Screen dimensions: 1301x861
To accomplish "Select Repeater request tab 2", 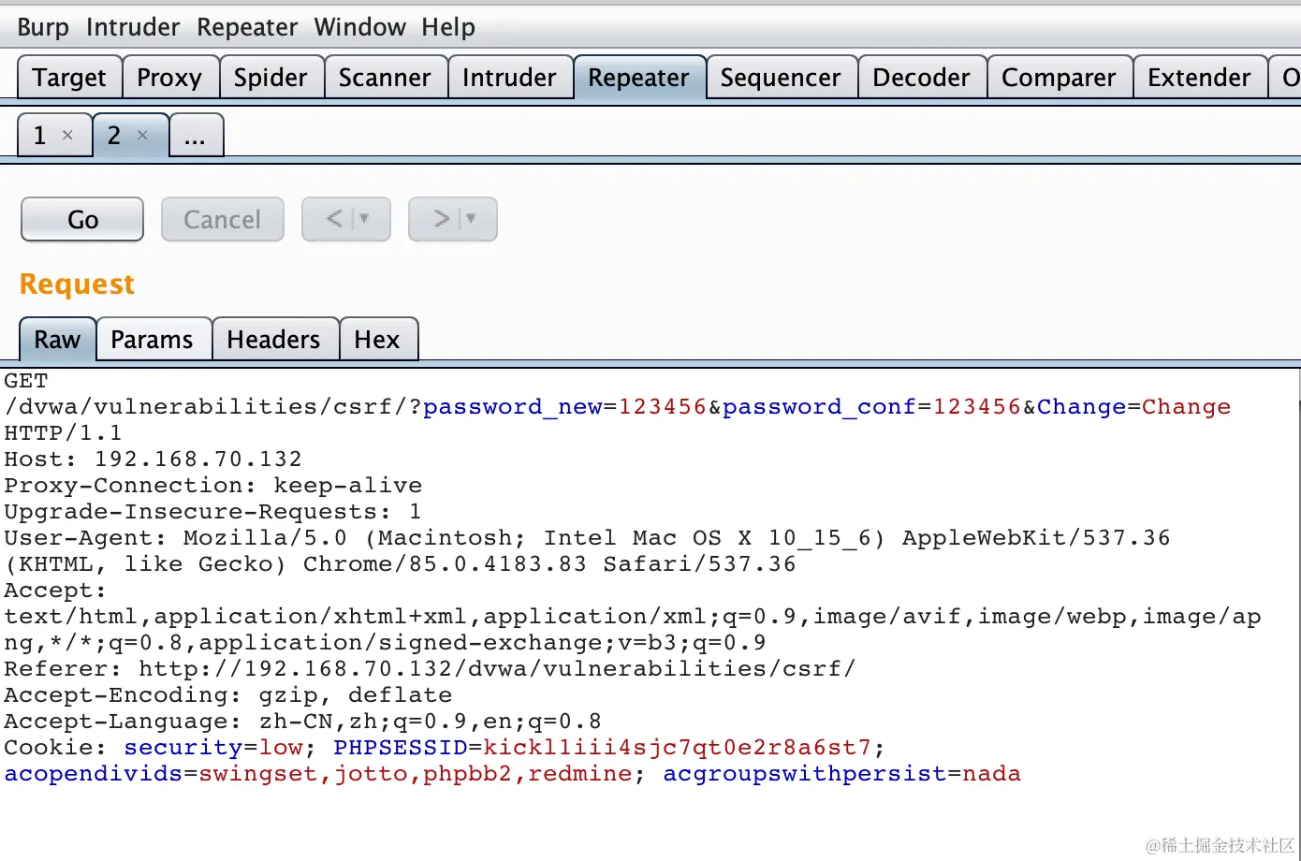I will click(x=114, y=135).
